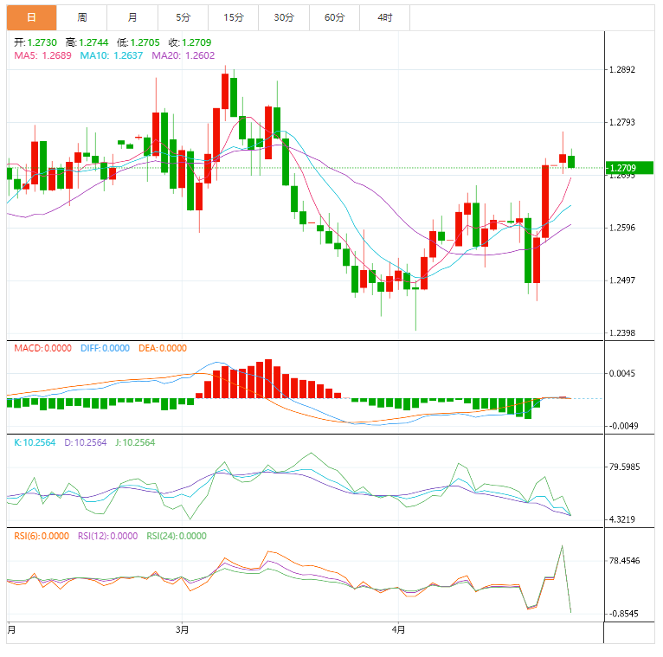Click the 79.5985 KDJ axis label
The height and width of the screenshot is (657, 663).
point(625,467)
